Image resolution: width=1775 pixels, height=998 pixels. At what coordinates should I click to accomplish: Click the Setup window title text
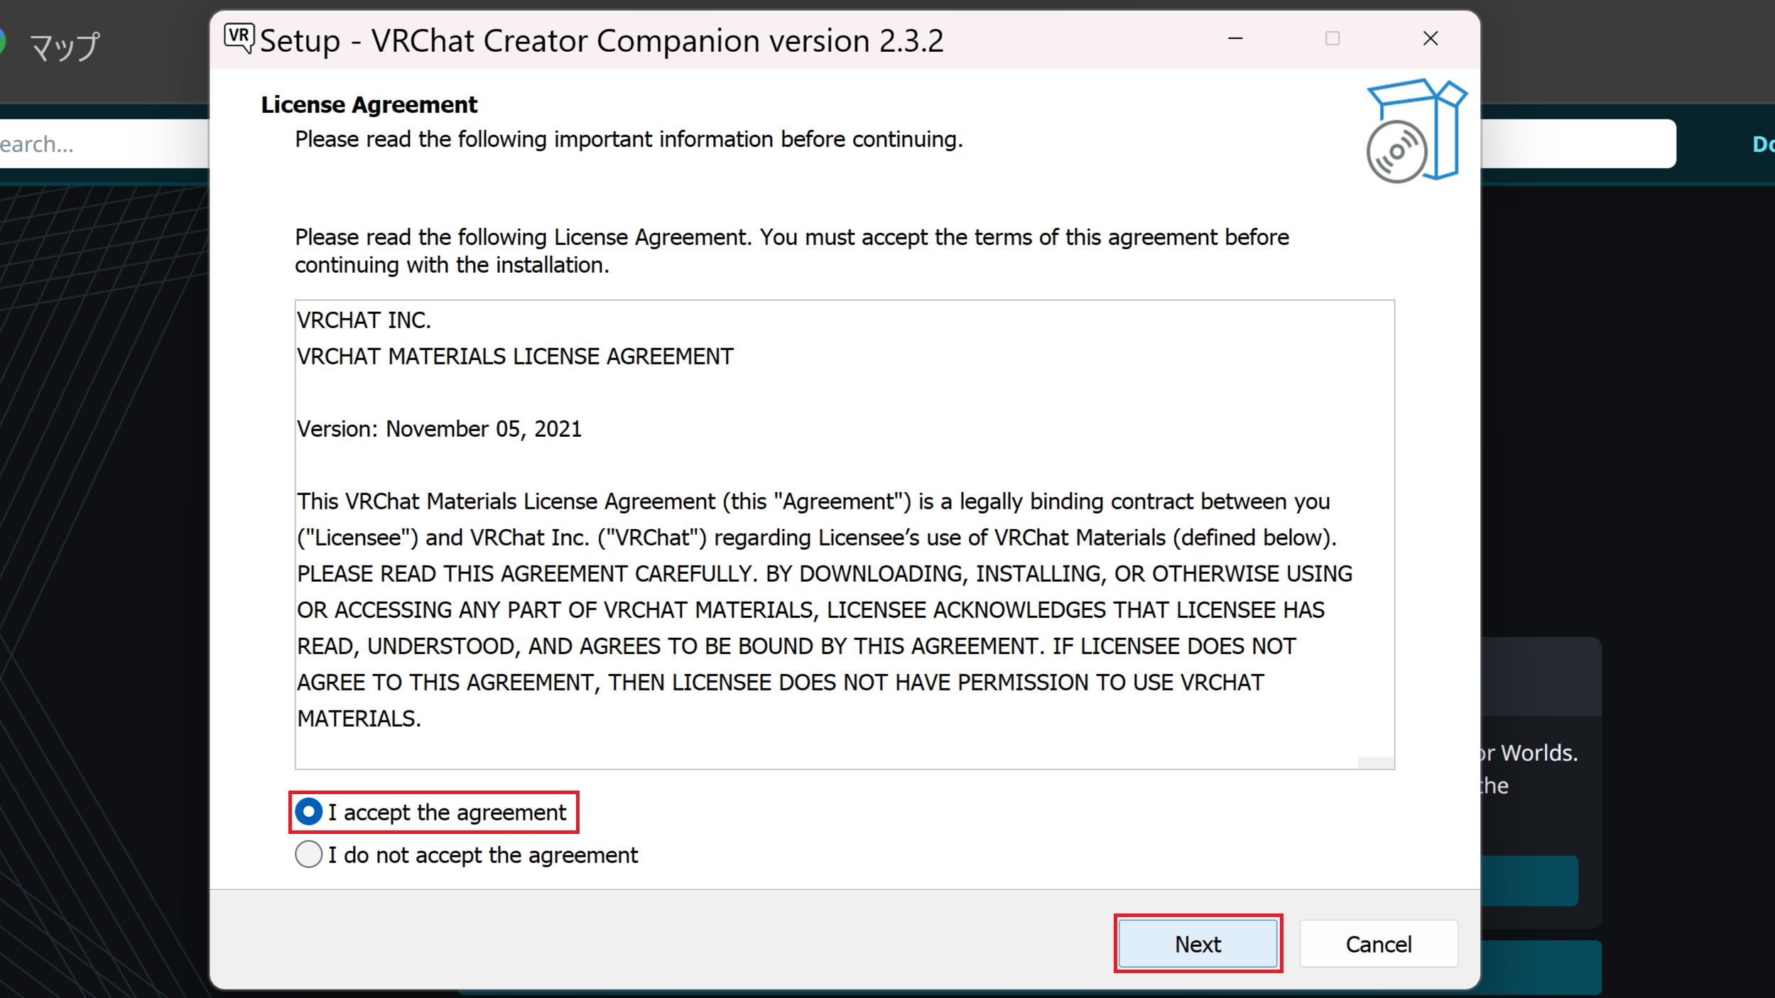point(601,41)
